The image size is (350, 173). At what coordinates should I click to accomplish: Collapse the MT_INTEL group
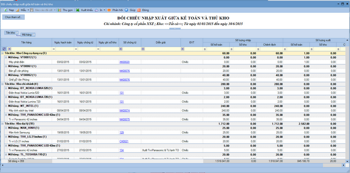point(6,106)
